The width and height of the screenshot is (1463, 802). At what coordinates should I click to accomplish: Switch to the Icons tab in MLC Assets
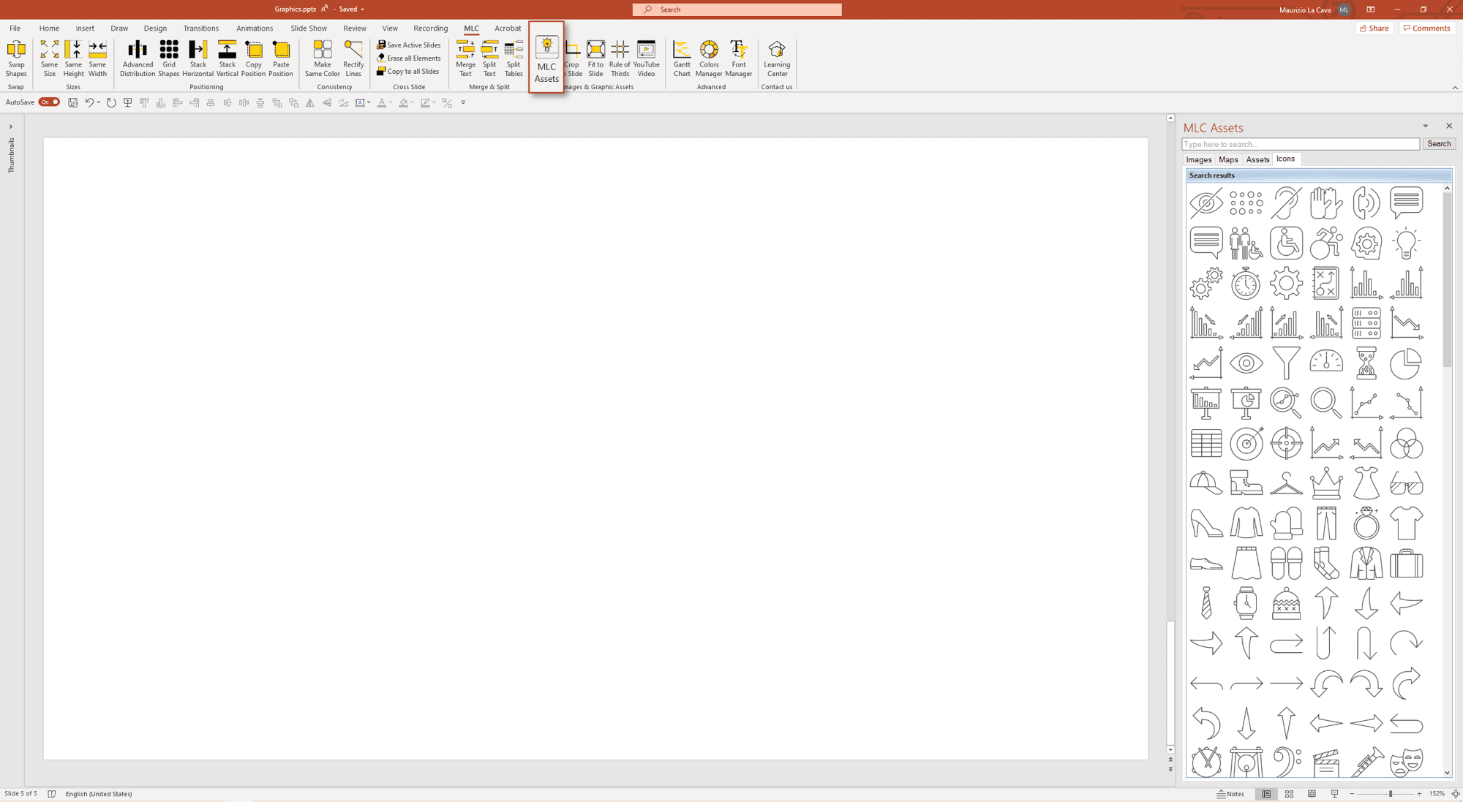(1286, 159)
